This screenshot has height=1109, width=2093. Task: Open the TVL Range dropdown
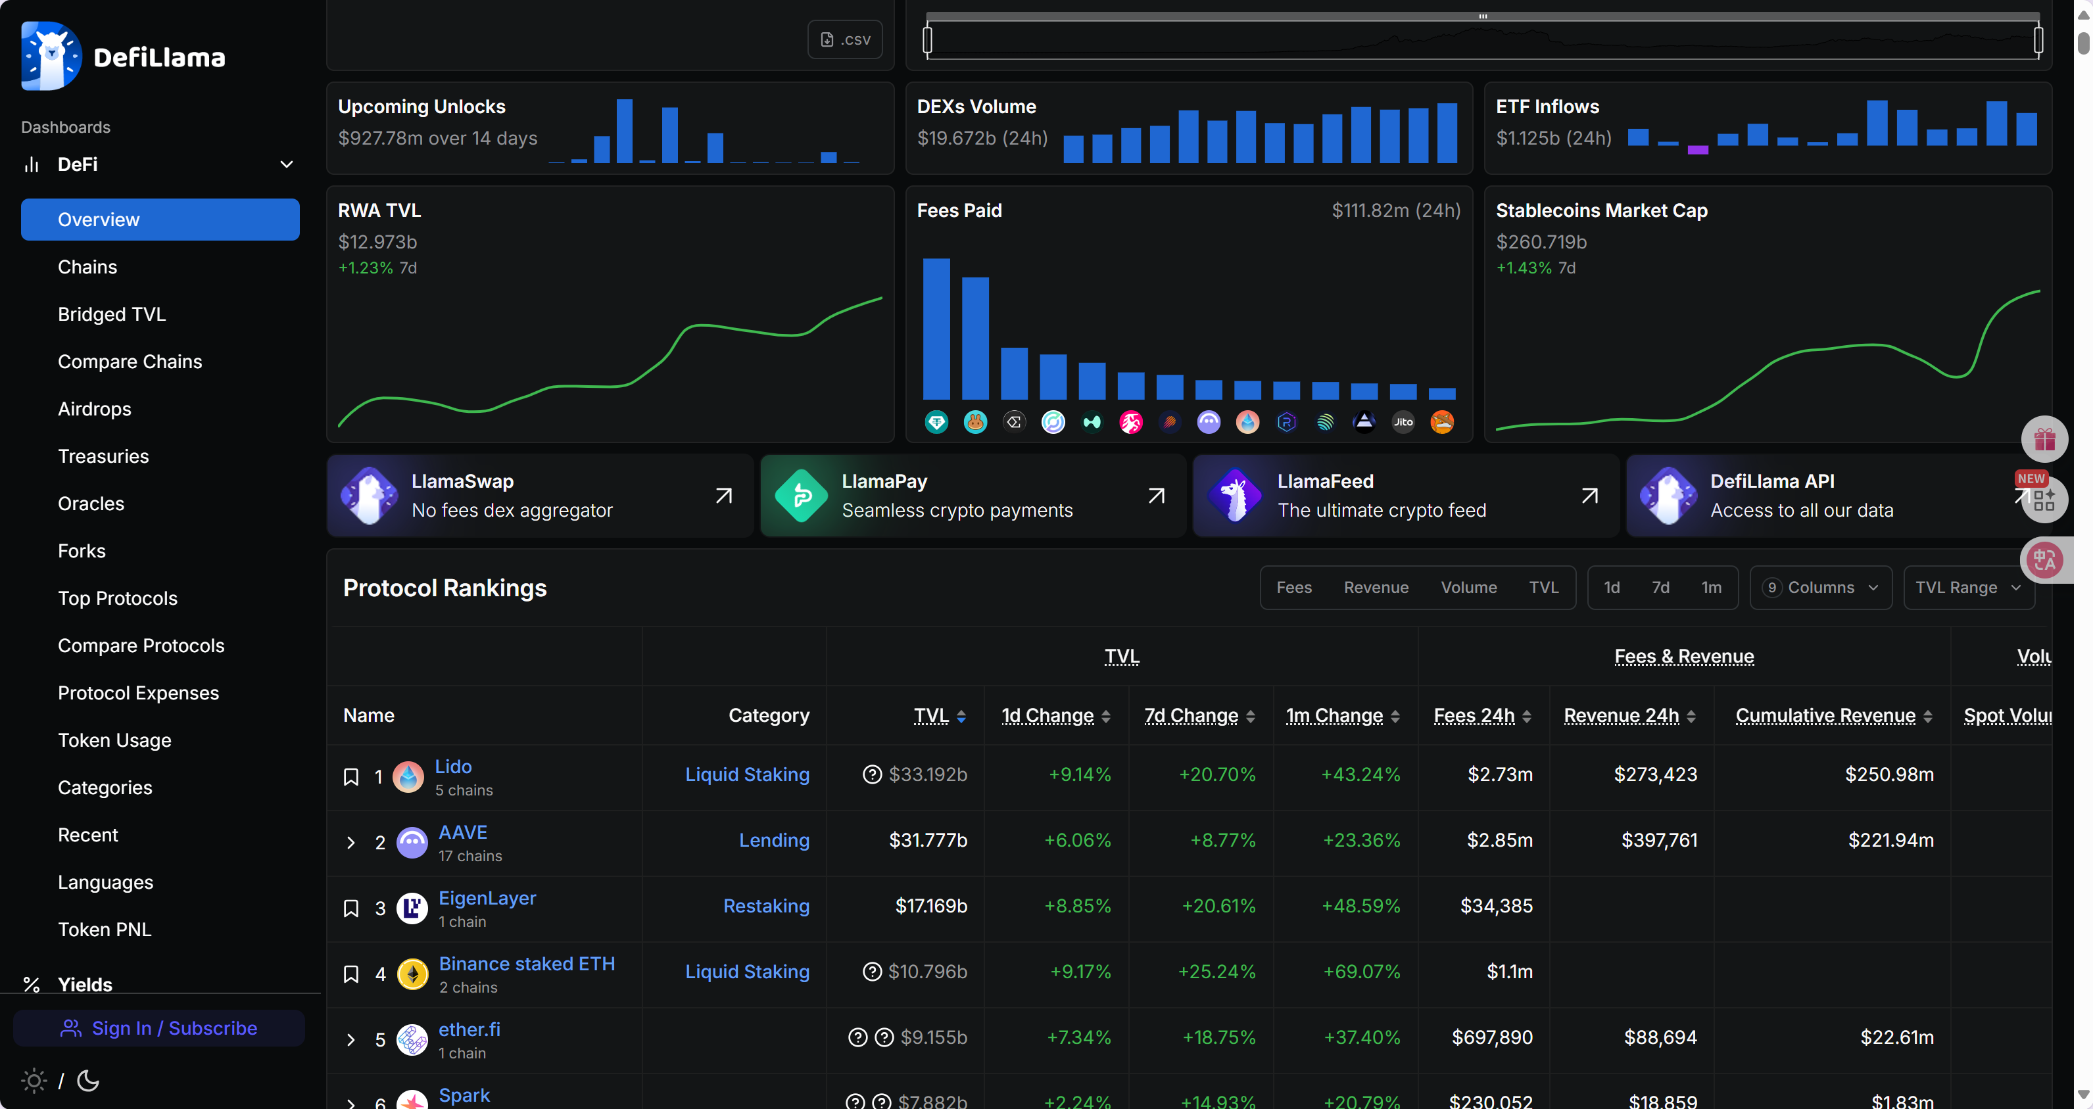(x=1969, y=588)
